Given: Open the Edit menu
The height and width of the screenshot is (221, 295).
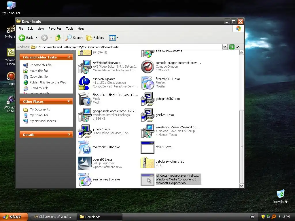Looking at the screenshot, I should 30,28.
